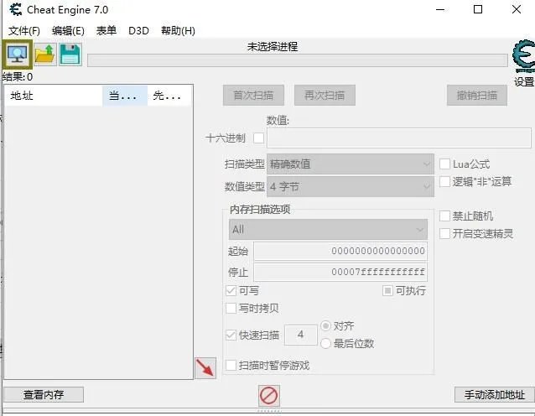Click the Cheat Engine logo above 设置
The height and width of the screenshot is (416, 535).
click(523, 57)
